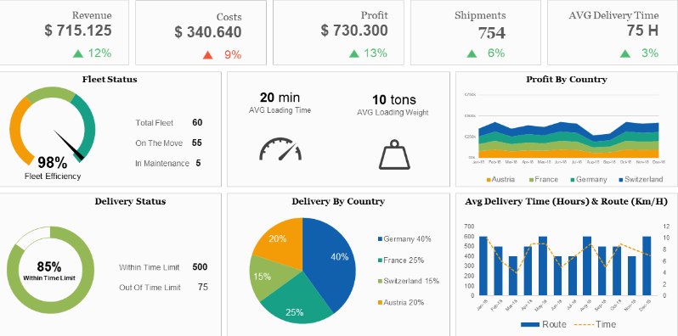Click the On The Move value 55
Screen dimensions: 678x336
197,143
